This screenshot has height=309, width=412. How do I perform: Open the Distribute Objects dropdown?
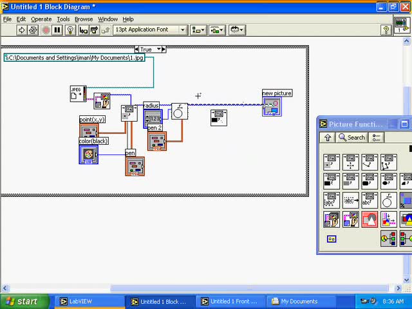pyautogui.click(x=217, y=30)
